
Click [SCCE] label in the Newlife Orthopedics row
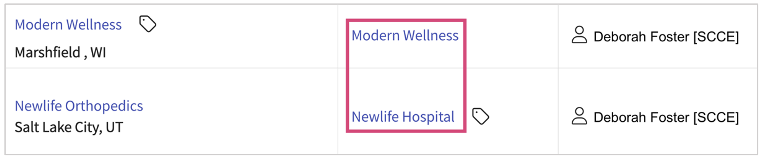(x=716, y=117)
